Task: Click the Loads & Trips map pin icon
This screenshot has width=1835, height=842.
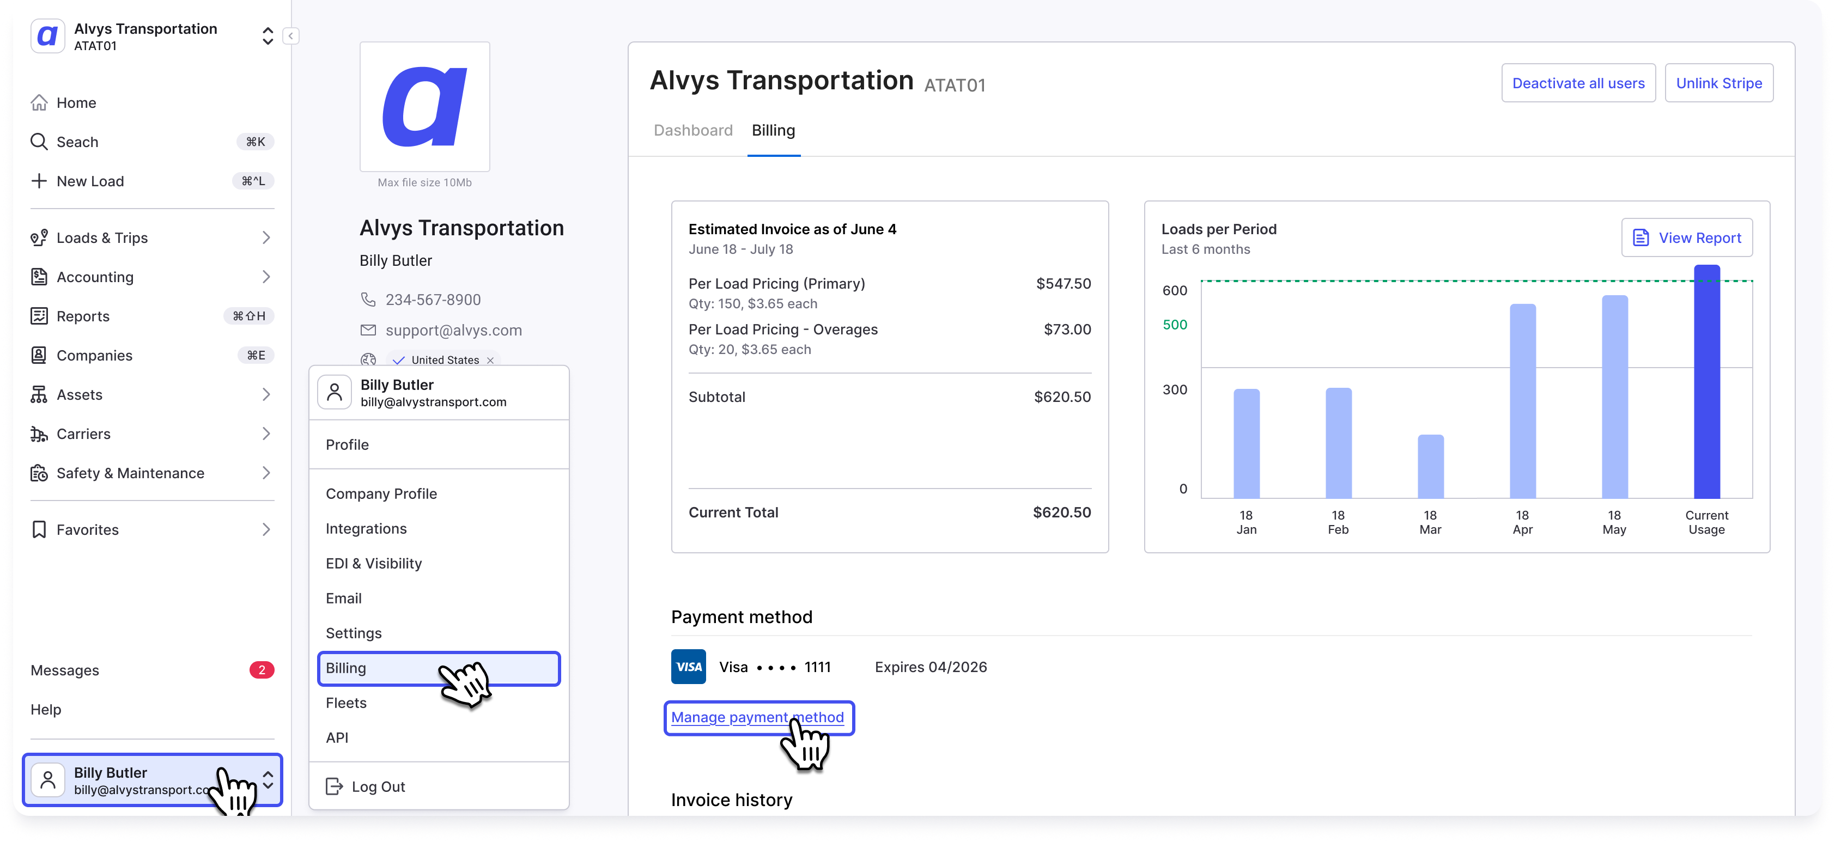Action: [x=39, y=237]
